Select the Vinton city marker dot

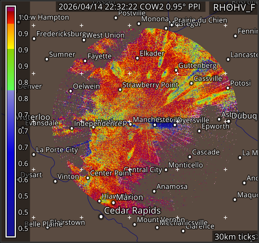pyautogui.click(x=55, y=181)
